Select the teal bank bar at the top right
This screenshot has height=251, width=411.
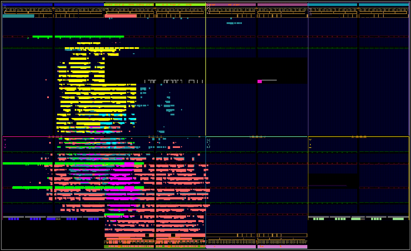point(358,5)
